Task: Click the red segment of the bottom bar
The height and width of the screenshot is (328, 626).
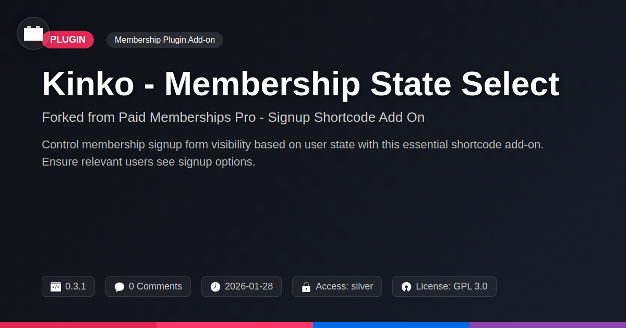Action: click(78, 324)
